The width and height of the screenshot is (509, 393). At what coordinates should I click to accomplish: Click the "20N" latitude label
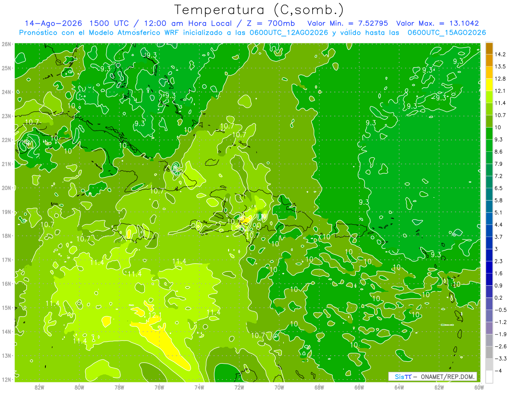point(6,188)
